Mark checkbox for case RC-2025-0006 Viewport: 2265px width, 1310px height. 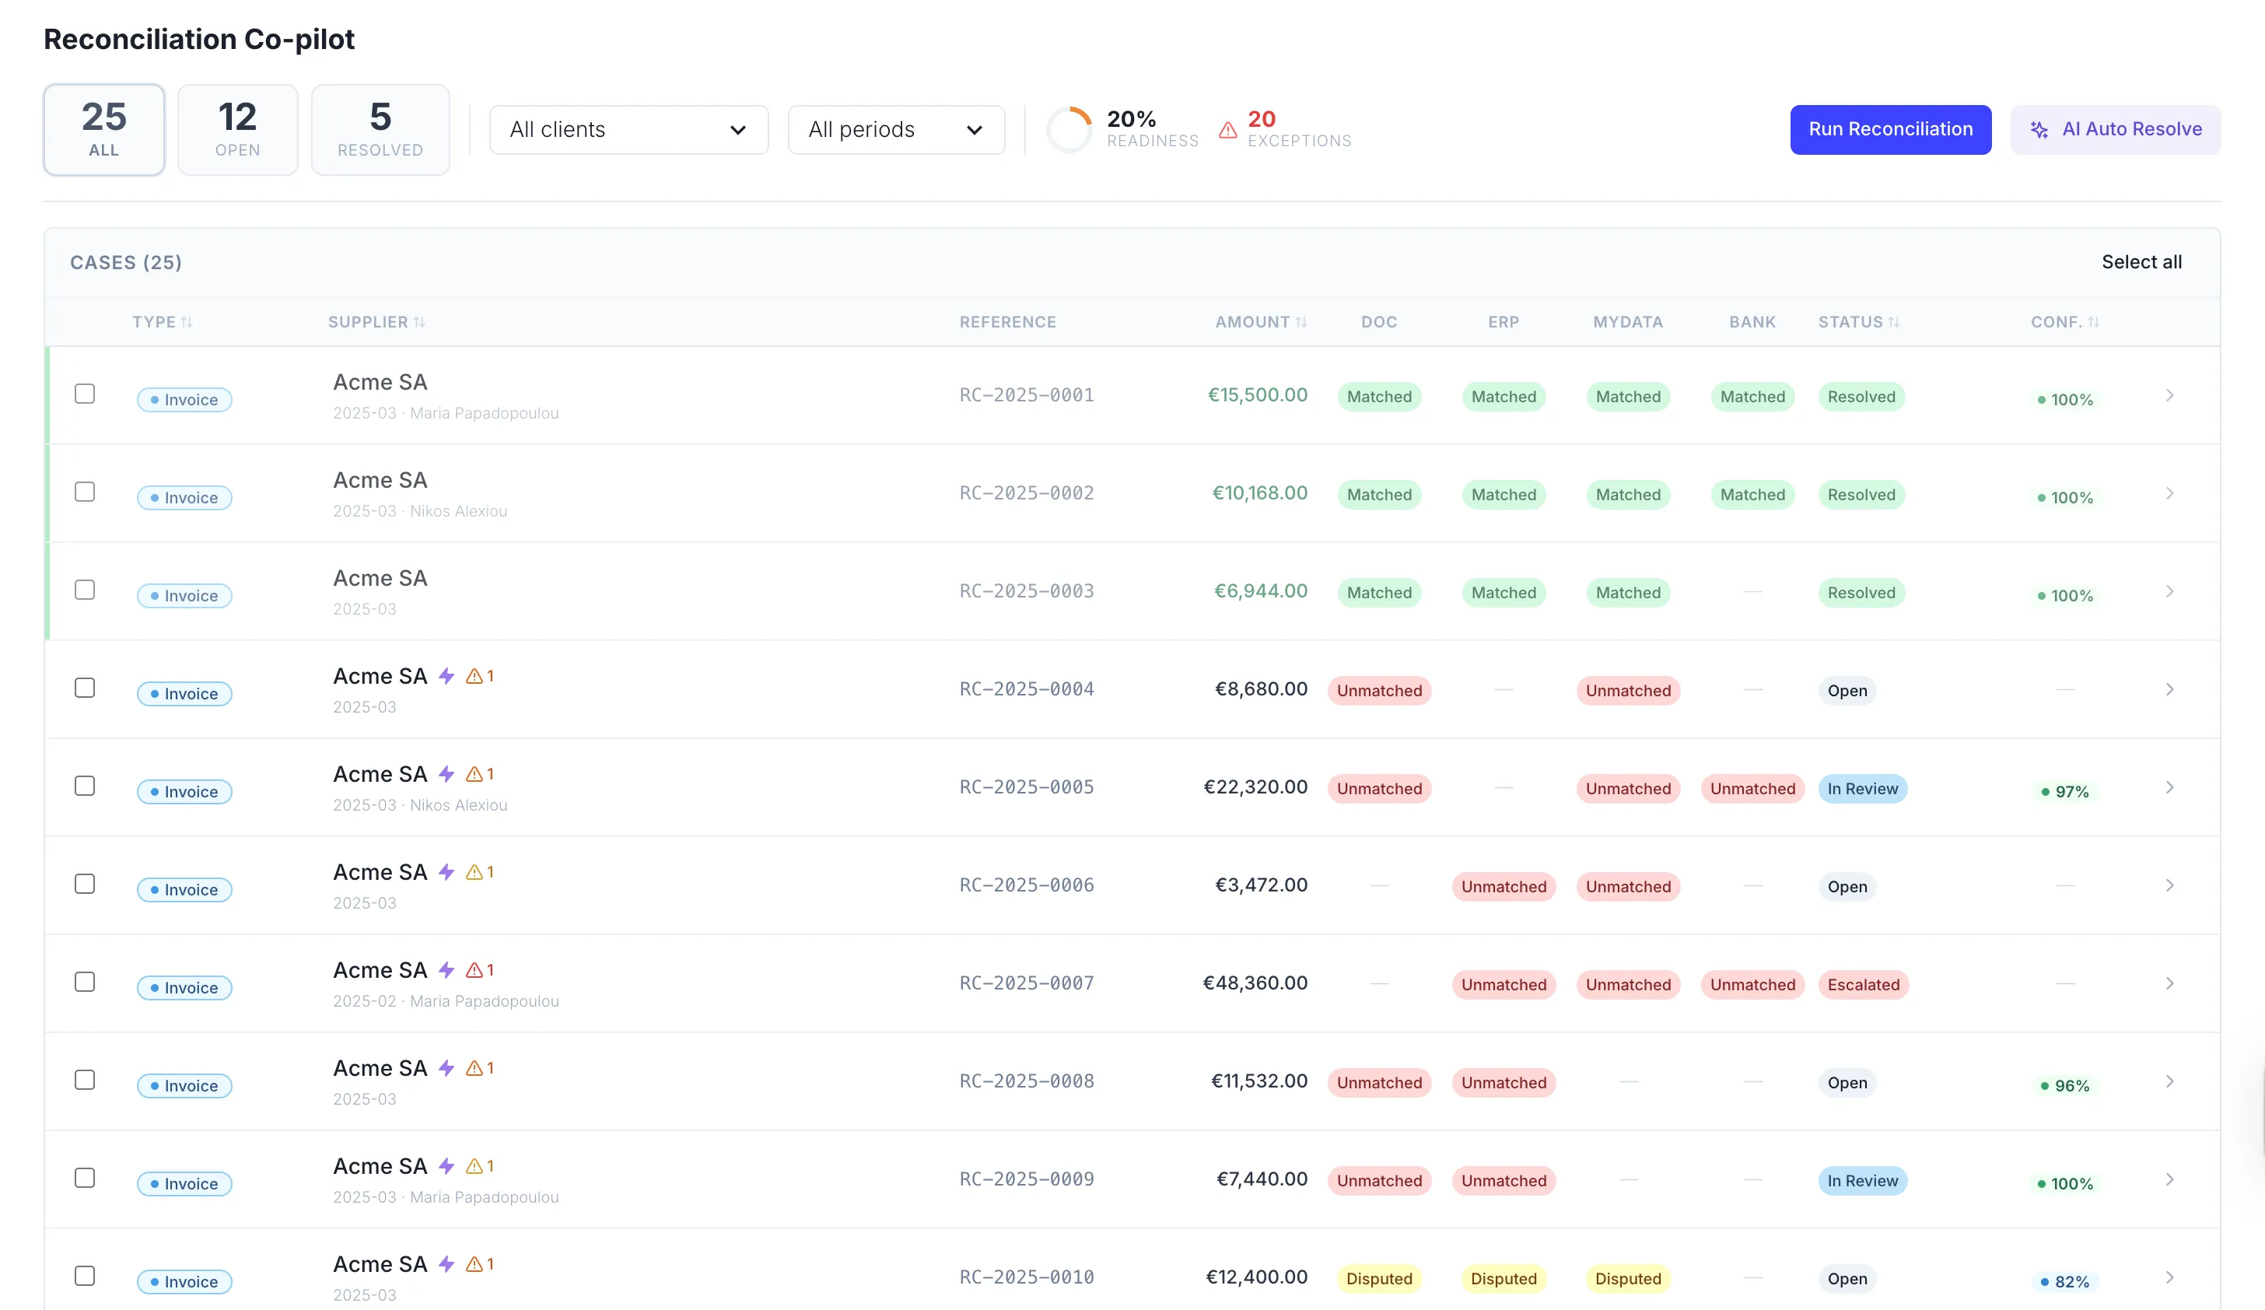(x=85, y=884)
